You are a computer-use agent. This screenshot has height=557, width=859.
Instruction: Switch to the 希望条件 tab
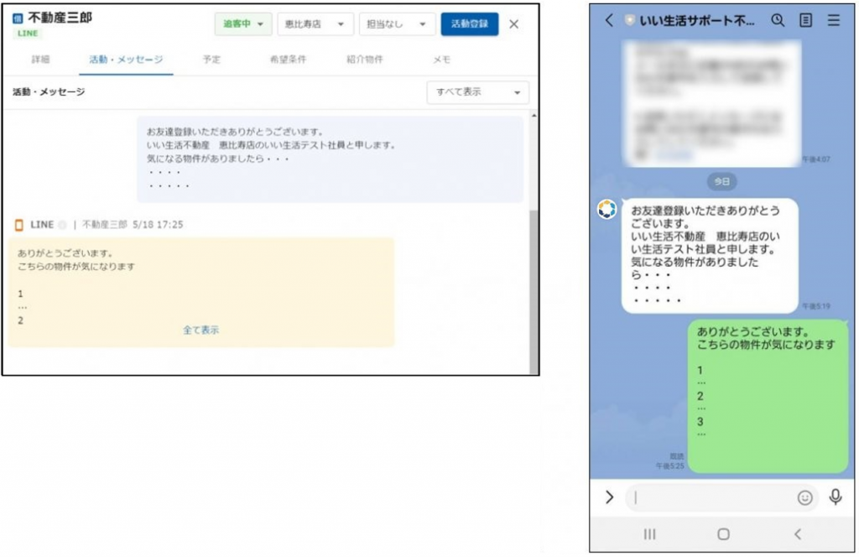click(289, 60)
